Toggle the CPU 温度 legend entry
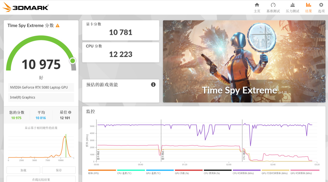The image size is (328, 182). [x=131, y=172]
